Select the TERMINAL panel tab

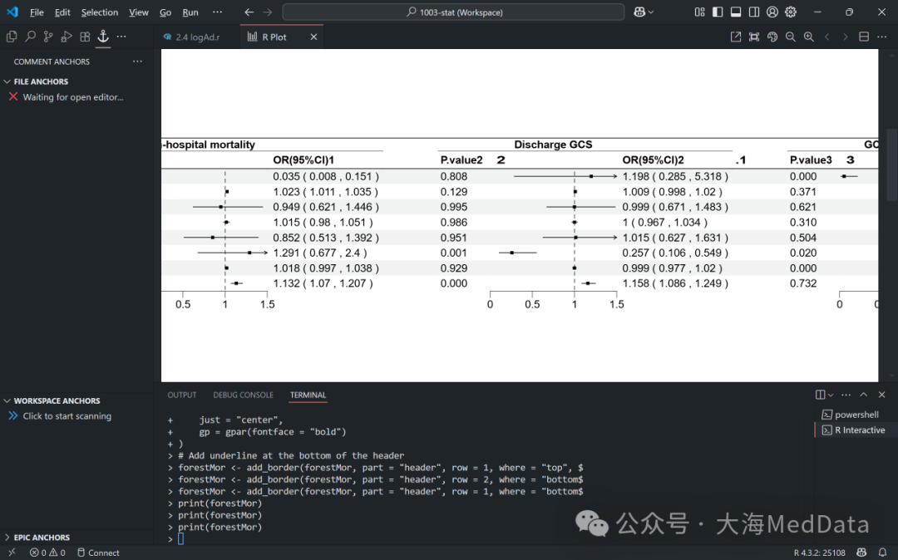(x=308, y=395)
